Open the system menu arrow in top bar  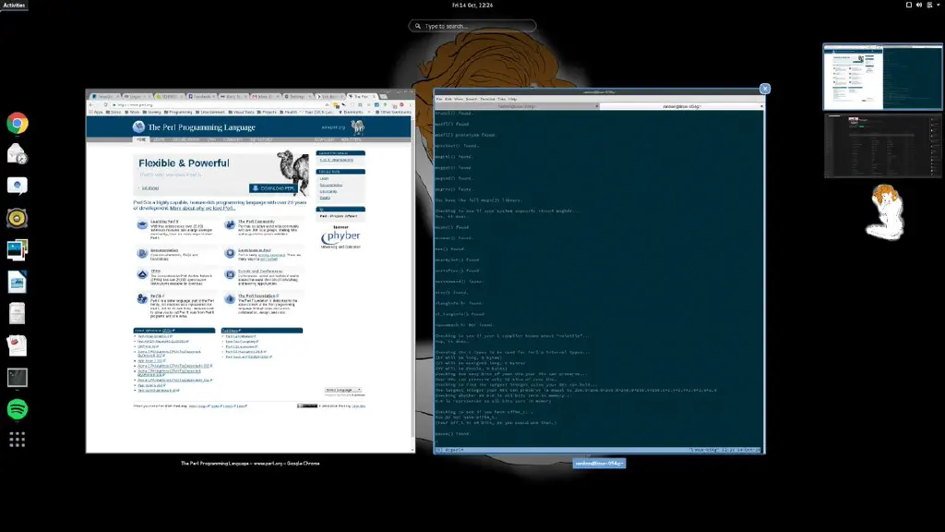coord(939,5)
